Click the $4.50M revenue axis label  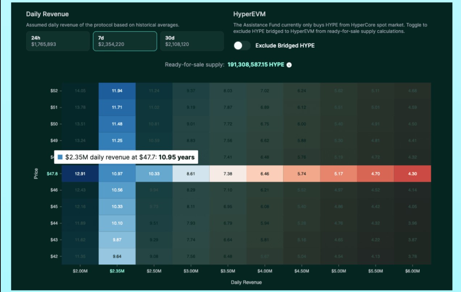pyautogui.click(x=302, y=271)
